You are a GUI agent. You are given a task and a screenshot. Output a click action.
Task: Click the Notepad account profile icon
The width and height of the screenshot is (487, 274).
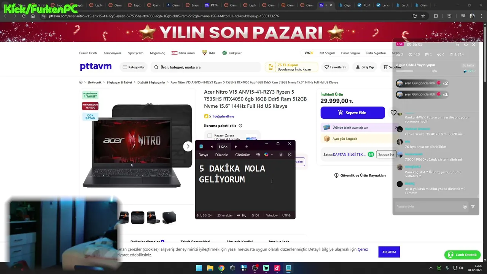click(281, 155)
